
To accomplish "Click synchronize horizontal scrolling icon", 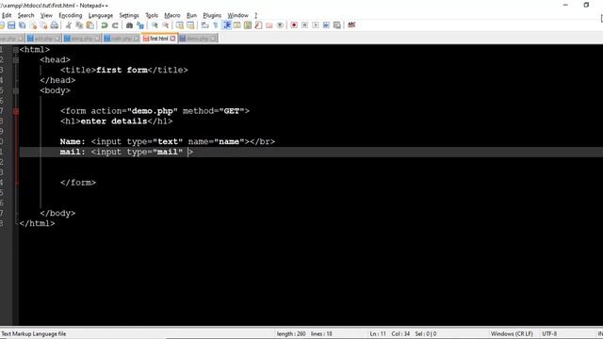I will 190,25.
